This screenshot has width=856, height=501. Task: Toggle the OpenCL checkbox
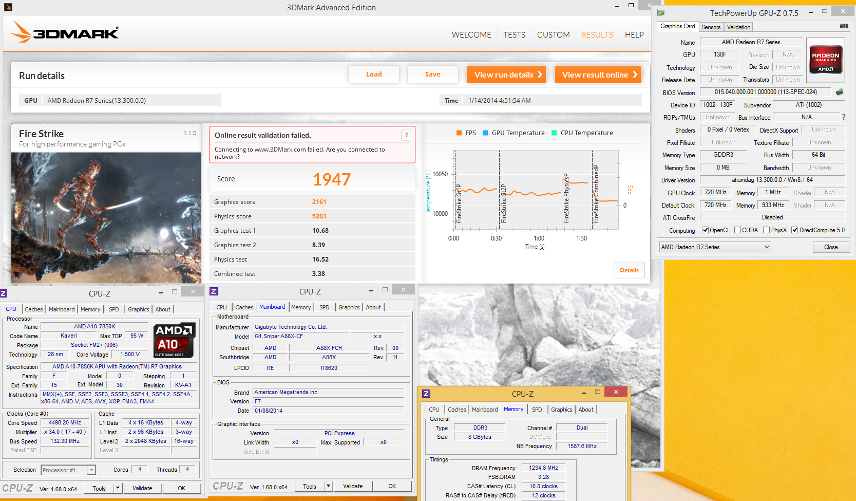[x=705, y=230]
